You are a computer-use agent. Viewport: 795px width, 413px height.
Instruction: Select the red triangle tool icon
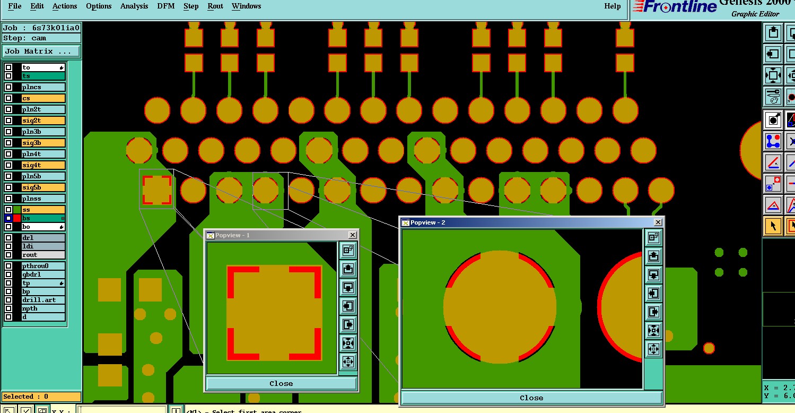pos(773,205)
